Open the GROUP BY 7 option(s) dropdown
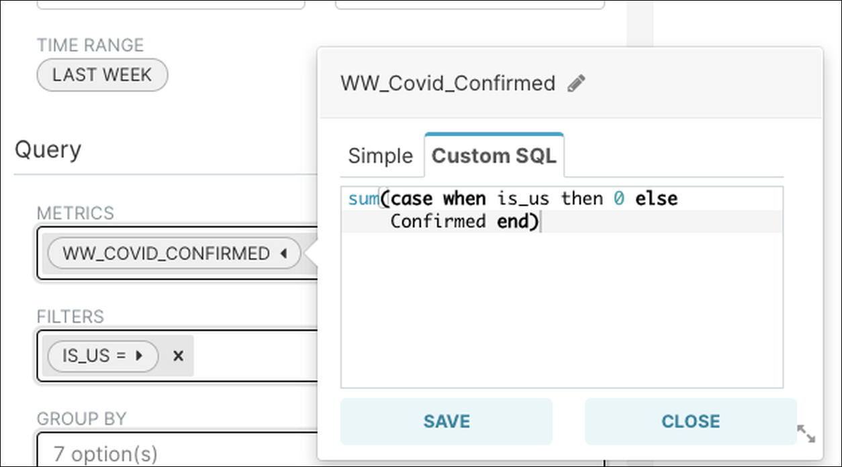Screen dimensions: 842x467 click(175, 452)
